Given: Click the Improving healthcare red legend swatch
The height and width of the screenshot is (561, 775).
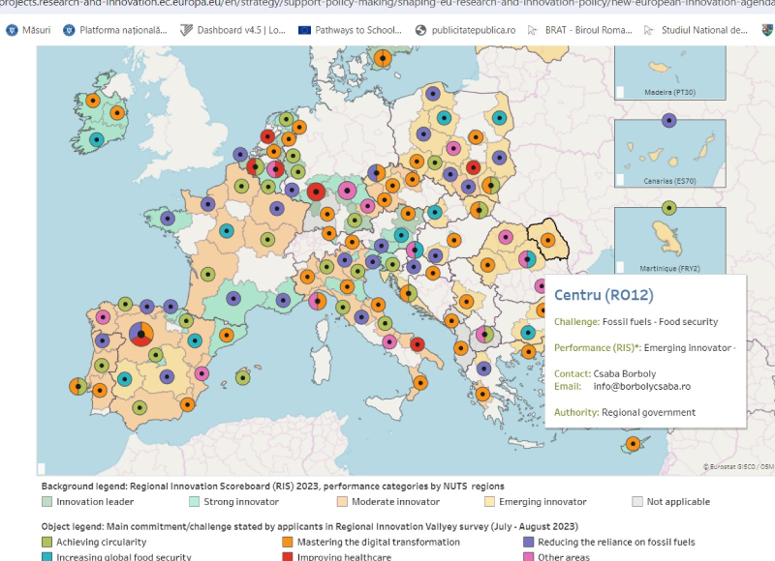Looking at the screenshot, I should coord(288,557).
